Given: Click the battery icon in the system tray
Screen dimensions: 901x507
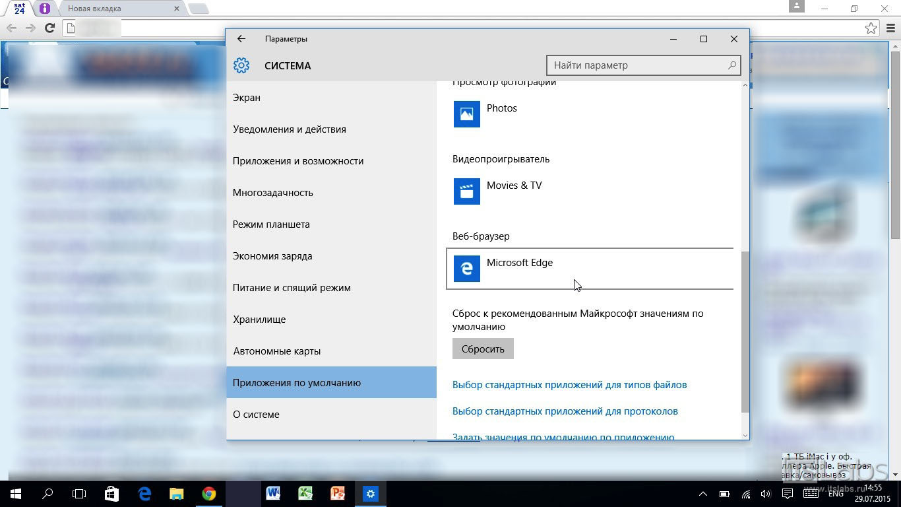Looking at the screenshot, I should pos(724,494).
